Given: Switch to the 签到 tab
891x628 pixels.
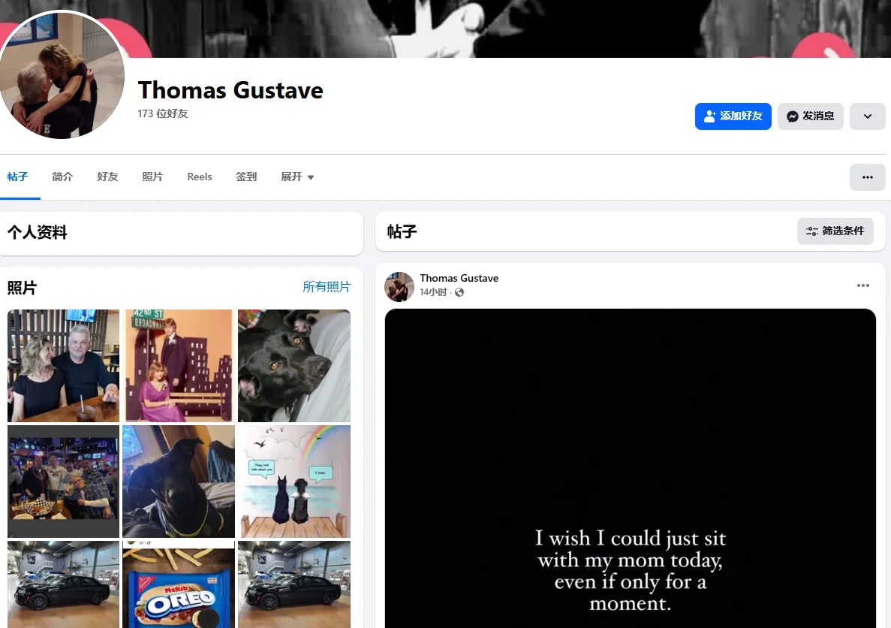Looking at the screenshot, I should (x=246, y=177).
